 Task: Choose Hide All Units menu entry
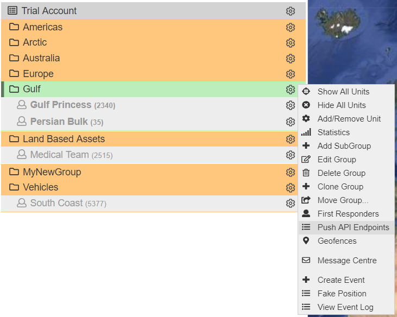(x=346, y=105)
